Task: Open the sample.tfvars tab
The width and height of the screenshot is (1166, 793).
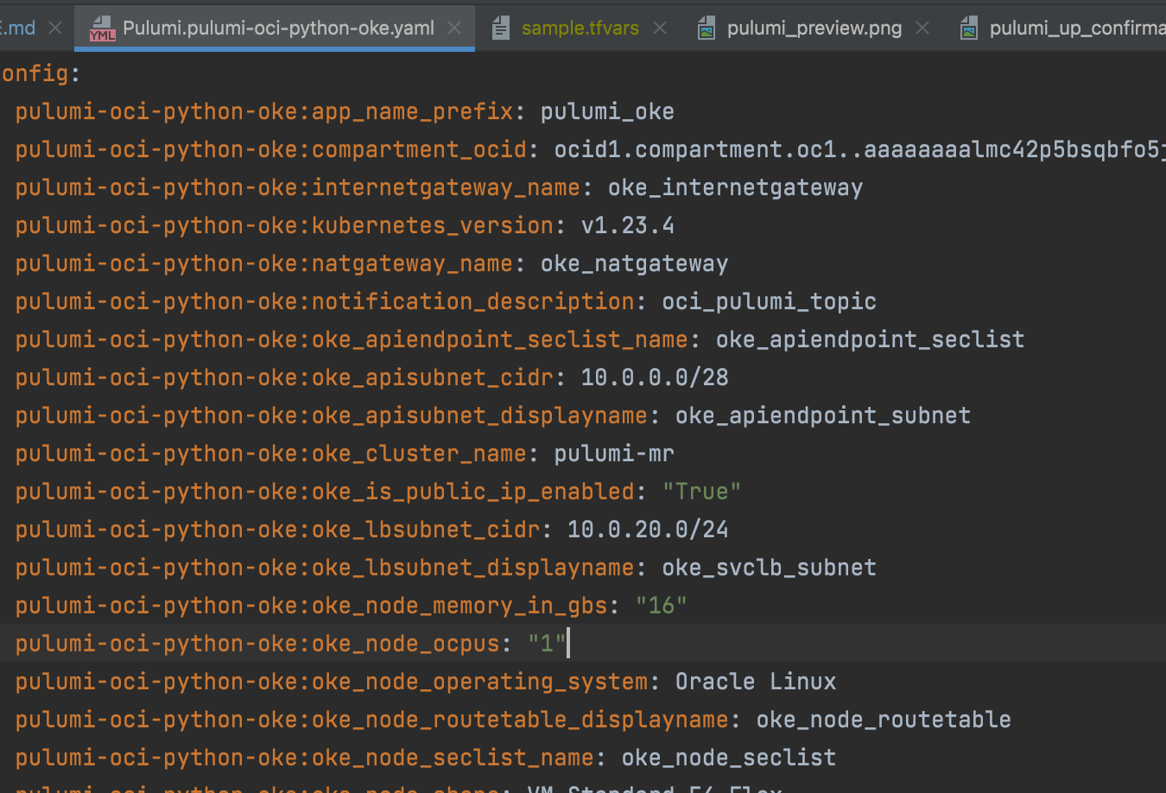Action: point(580,28)
